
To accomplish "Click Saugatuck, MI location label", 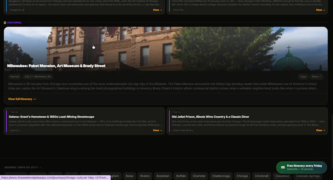I will pos(17,10).
